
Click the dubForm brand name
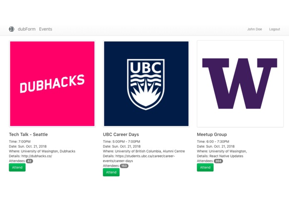pyautogui.click(x=27, y=29)
